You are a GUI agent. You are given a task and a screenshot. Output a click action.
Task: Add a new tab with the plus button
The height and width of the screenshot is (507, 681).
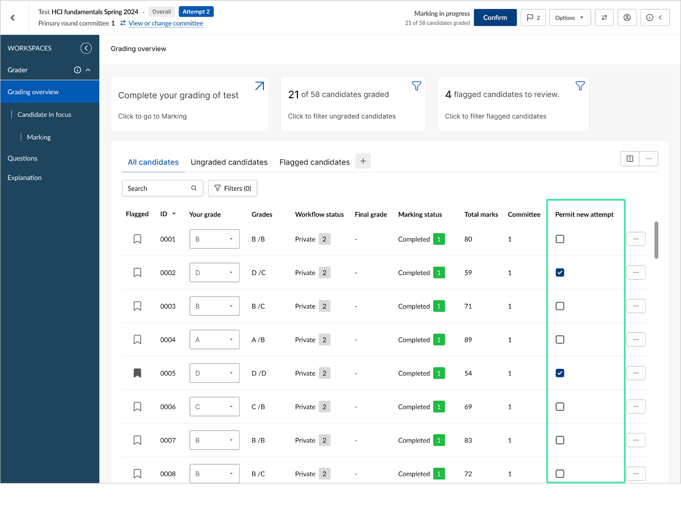pyautogui.click(x=363, y=161)
